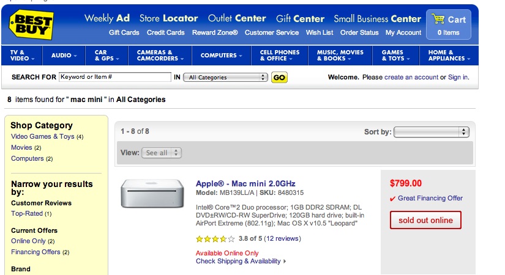Open Cameras & Camcorders menu
The height and width of the screenshot is (275, 505).
coord(160,56)
